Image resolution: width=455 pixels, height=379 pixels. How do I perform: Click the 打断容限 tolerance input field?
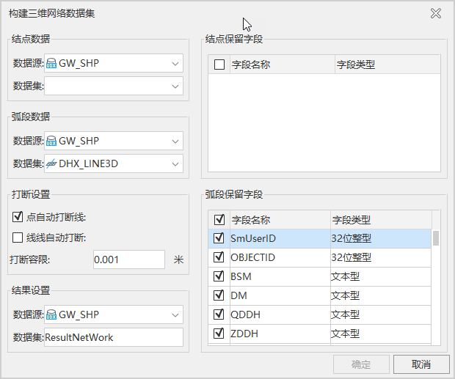point(128,260)
